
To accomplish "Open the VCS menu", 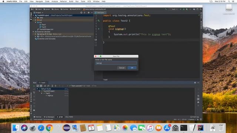I will pyautogui.click(x=89, y=1).
